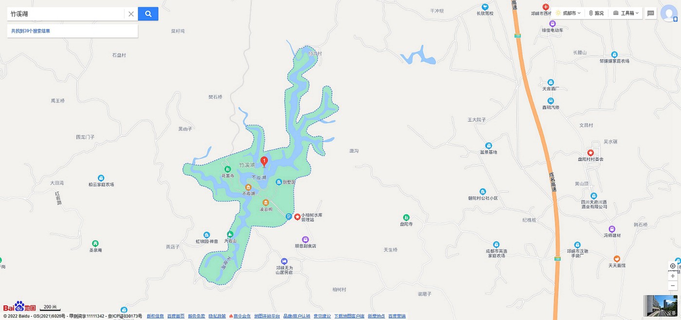Open the 意见建议 footer link
Image resolution: width=681 pixels, height=320 pixels.
(322, 316)
